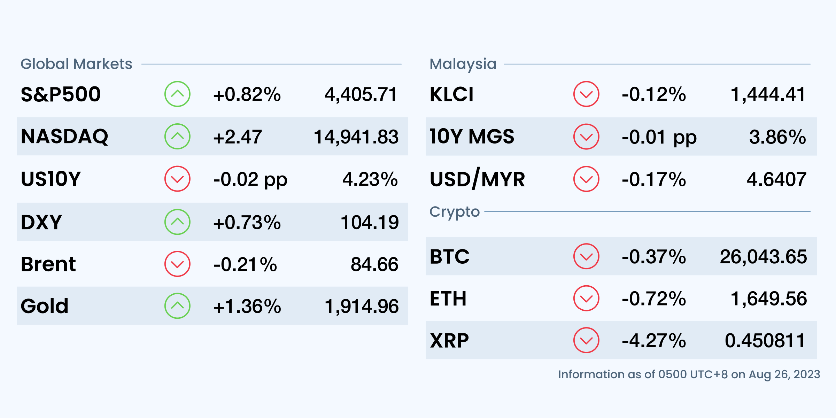Click the USD/MYR red down arrow
This screenshot has height=418, width=836.
click(x=586, y=179)
